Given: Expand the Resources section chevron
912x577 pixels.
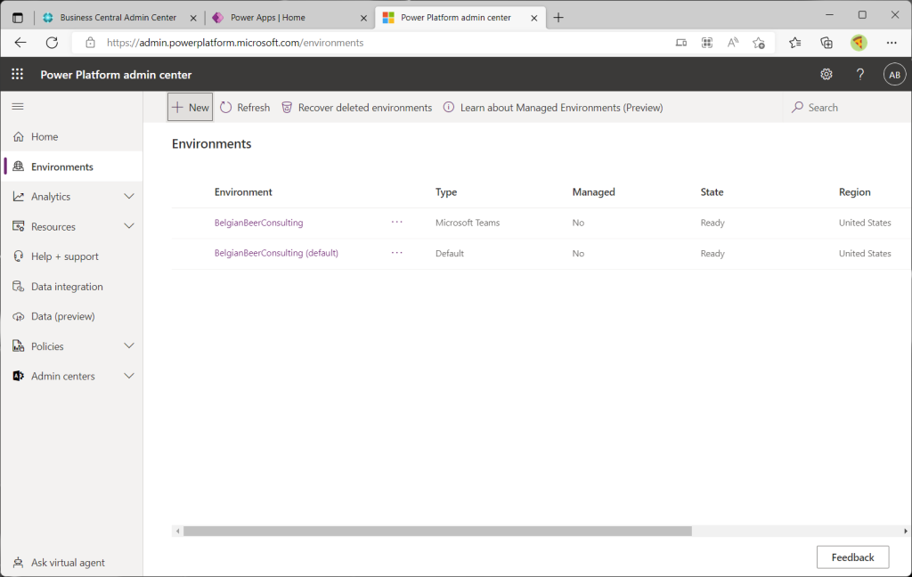Looking at the screenshot, I should pyautogui.click(x=129, y=226).
